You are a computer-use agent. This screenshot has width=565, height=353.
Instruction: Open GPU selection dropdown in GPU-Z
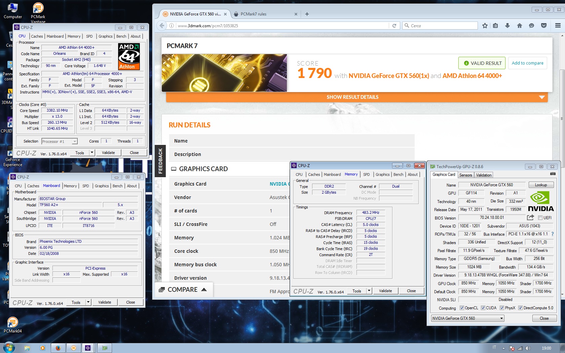[x=467, y=318]
